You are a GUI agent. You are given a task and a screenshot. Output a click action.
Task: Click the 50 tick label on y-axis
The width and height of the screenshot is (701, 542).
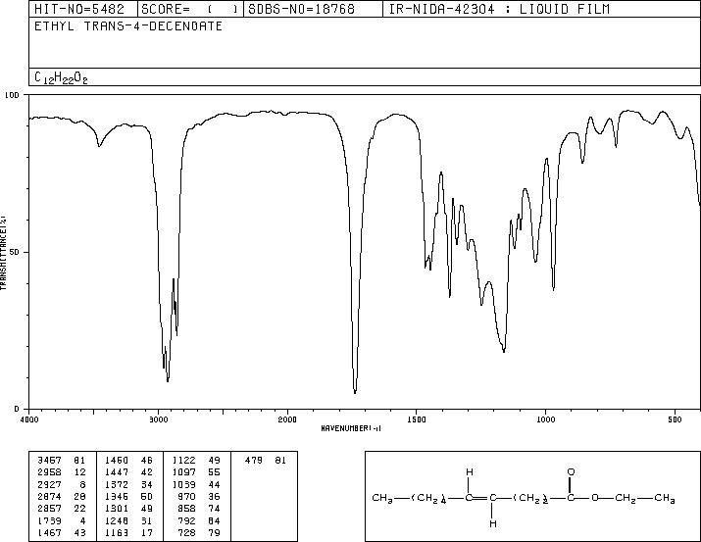[x=15, y=252]
